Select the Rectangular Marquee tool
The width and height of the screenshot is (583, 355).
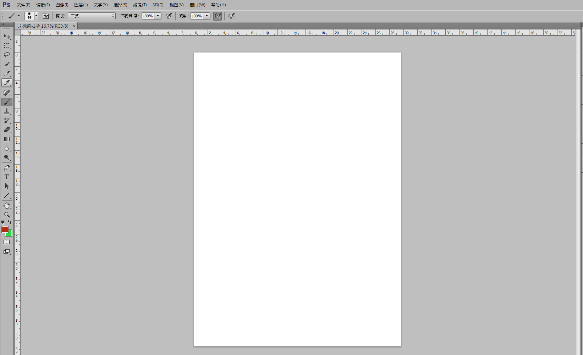[7, 46]
